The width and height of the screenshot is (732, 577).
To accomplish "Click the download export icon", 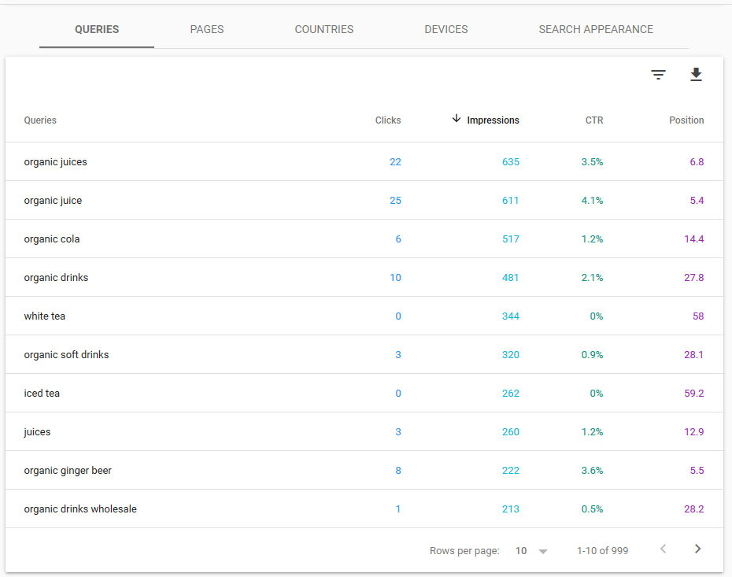I will click(696, 75).
